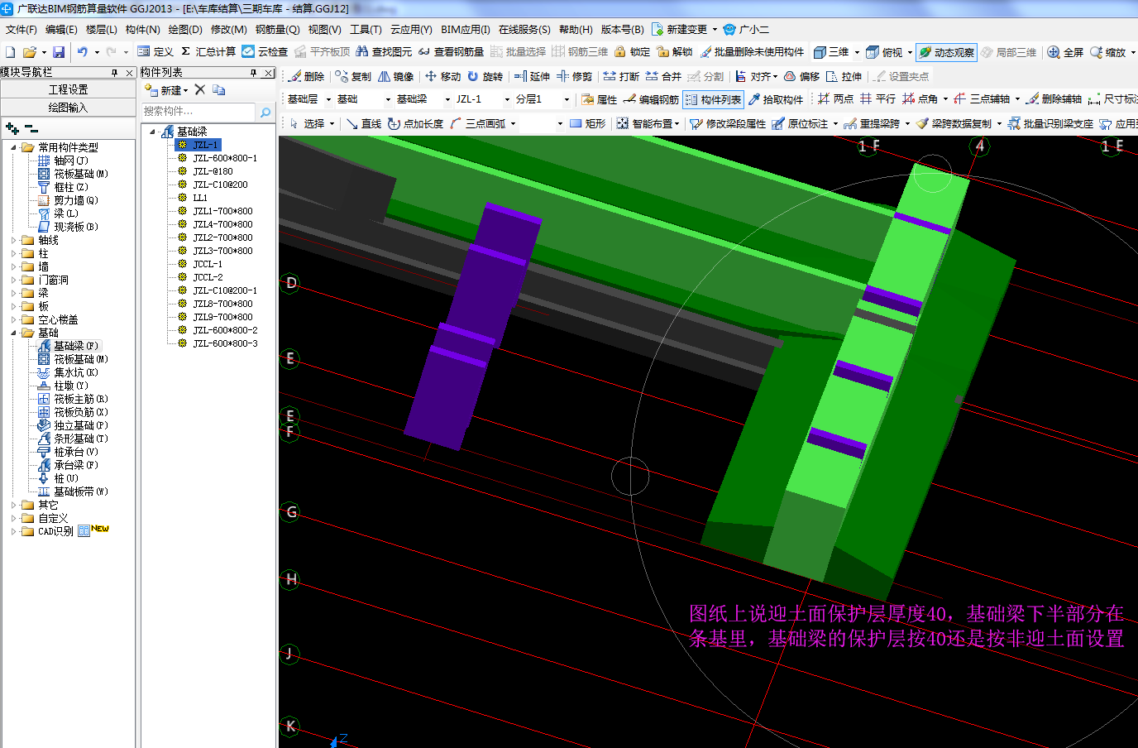Click 修改梁段属性 button
Image resolution: width=1138 pixels, height=748 pixels.
pos(728,123)
